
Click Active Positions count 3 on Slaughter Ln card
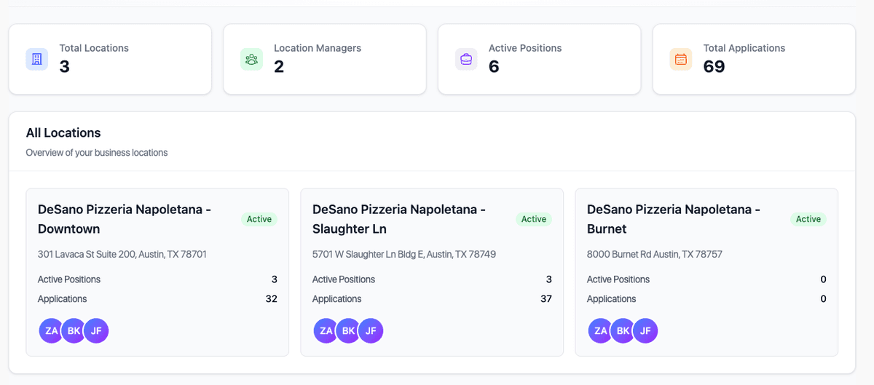pyautogui.click(x=548, y=279)
